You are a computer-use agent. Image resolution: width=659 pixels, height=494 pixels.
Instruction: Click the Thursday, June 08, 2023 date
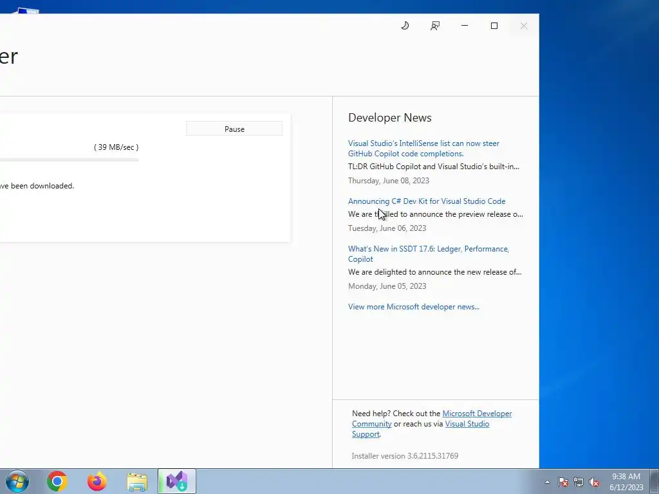coord(388,181)
